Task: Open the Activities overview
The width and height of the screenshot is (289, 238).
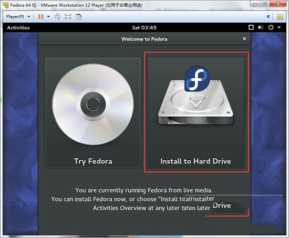Action: (x=18, y=28)
